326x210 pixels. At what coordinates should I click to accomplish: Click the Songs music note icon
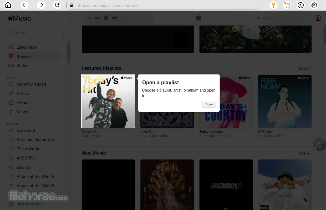click(11, 112)
